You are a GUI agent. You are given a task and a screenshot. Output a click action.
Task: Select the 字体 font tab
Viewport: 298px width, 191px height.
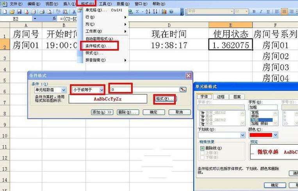pyautogui.click(x=205, y=97)
